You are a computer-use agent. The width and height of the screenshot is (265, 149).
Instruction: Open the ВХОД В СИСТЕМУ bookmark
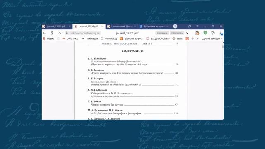coord(158,38)
